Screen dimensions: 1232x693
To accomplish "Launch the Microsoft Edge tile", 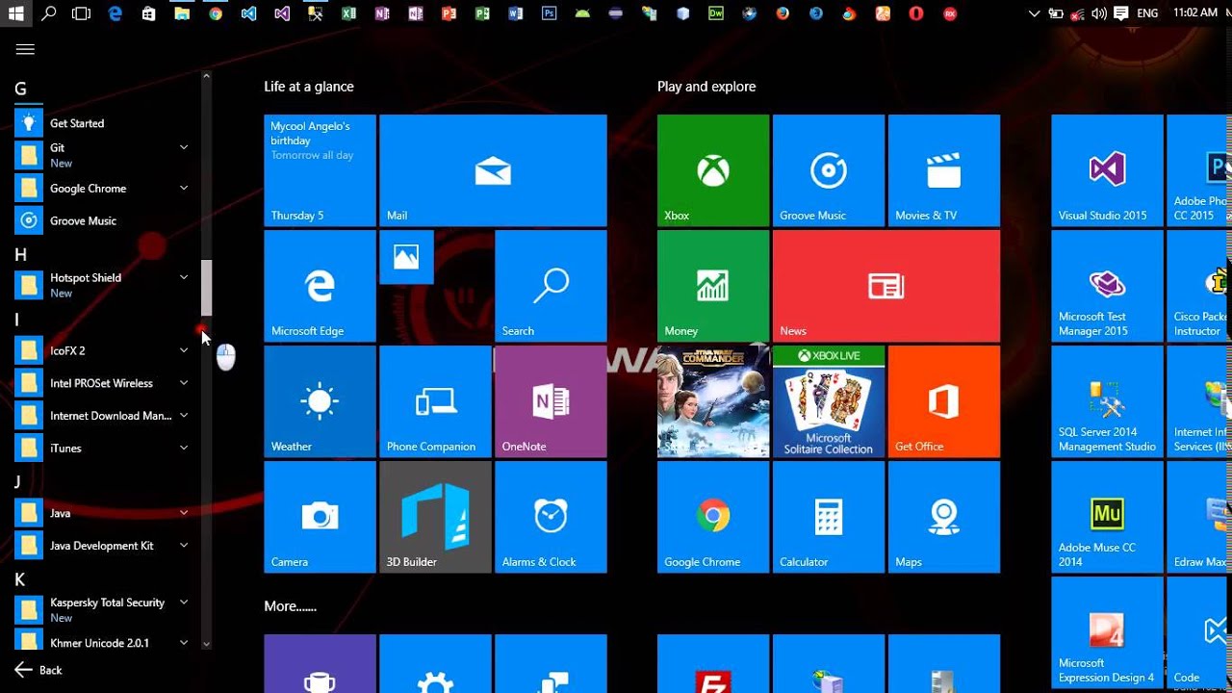I will click(x=320, y=286).
